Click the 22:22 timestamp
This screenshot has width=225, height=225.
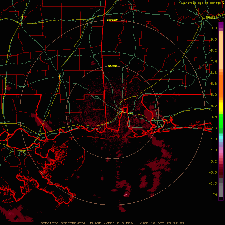tap(179, 223)
